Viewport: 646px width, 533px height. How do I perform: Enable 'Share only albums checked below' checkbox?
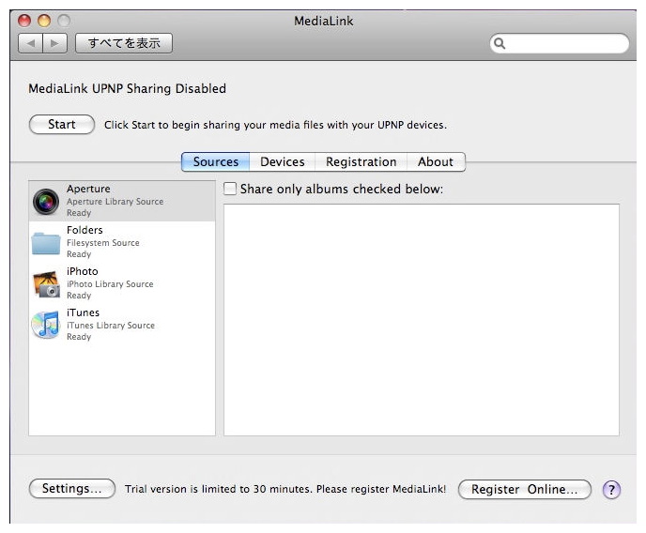(230, 189)
